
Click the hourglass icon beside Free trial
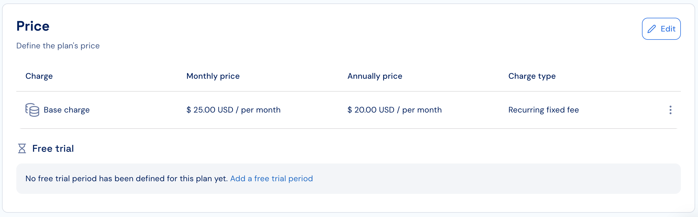22,149
